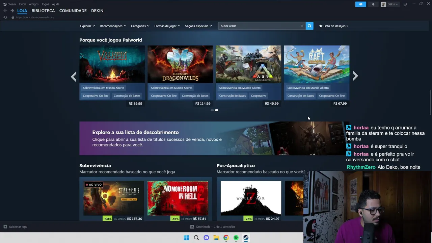Click the padlock icon beside the store URL

point(13,17)
